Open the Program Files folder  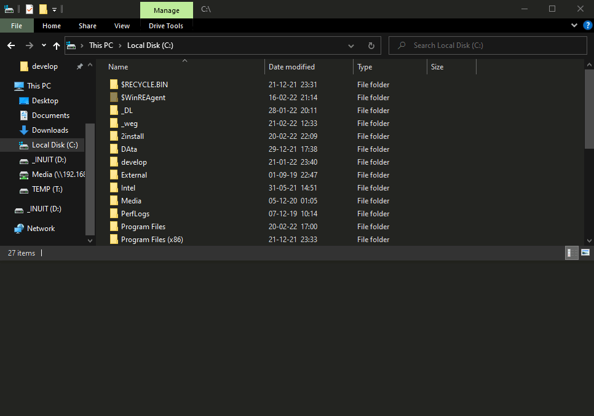[142, 226]
